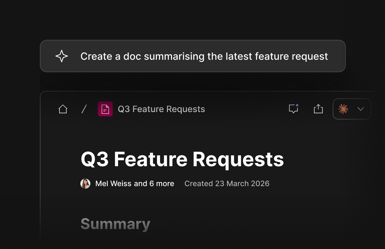Click the share upload icon
Image resolution: width=385 pixels, height=249 pixels.
coord(318,109)
